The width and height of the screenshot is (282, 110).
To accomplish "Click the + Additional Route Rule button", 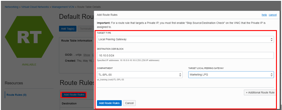I will pyautogui.click(x=260, y=92).
